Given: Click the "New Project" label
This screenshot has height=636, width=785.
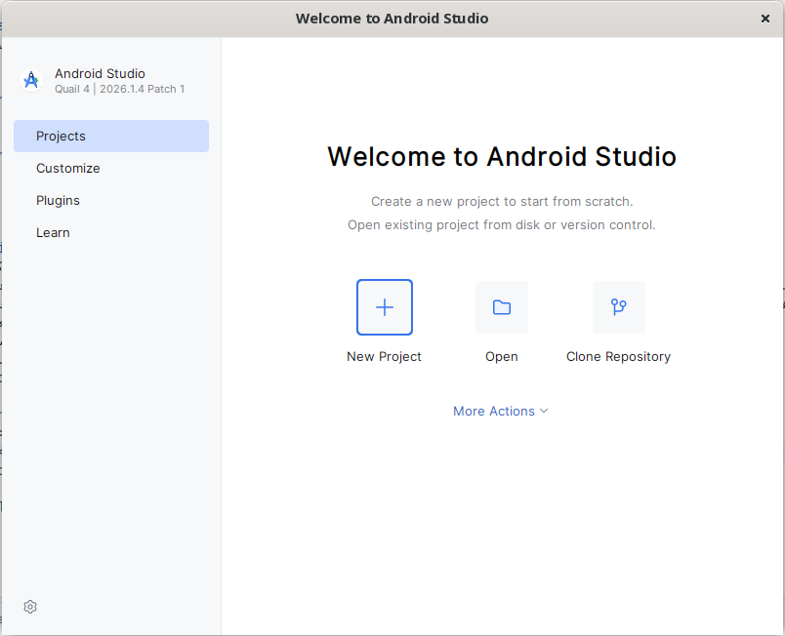Looking at the screenshot, I should [x=384, y=356].
